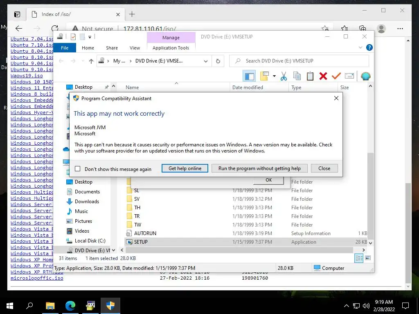Open Waows19.iso link in Edge
419x314 pixels.
[x=27, y=76]
